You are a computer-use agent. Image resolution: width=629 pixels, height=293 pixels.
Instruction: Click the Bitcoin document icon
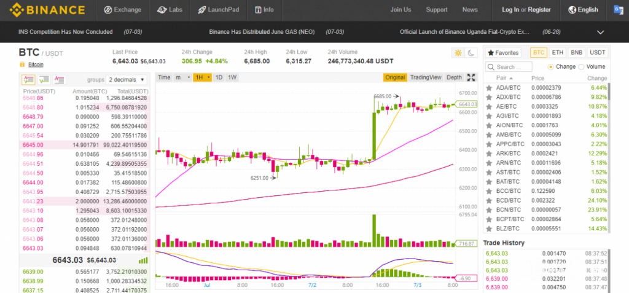coord(22,64)
